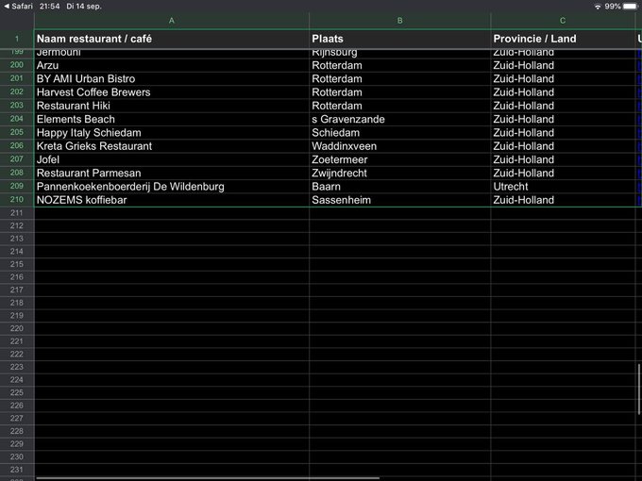
Task: Click 'Pannenkoekenboerderij De Wildenburg' cell
Action: (172, 187)
